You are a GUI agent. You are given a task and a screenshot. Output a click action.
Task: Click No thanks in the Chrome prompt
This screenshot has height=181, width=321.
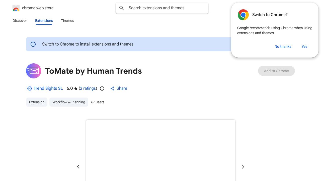[x=283, y=47]
